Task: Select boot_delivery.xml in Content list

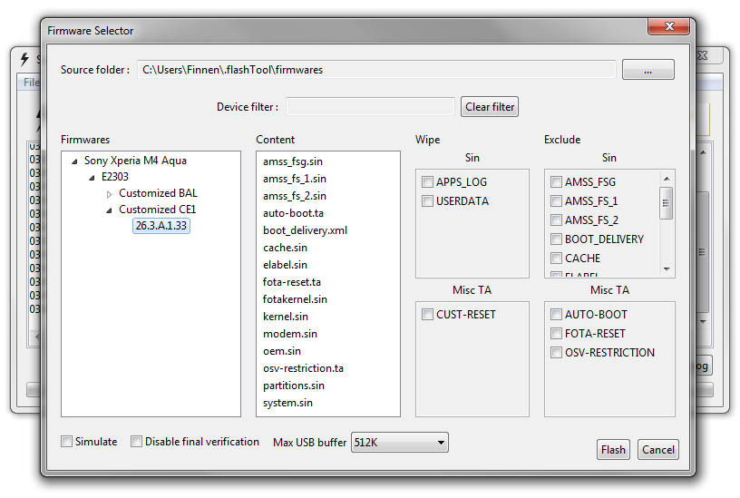Action: tap(305, 230)
